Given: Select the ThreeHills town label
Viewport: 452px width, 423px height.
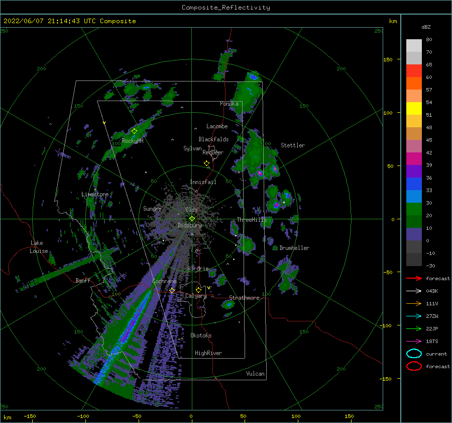Looking at the screenshot, I should click(252, 220).
